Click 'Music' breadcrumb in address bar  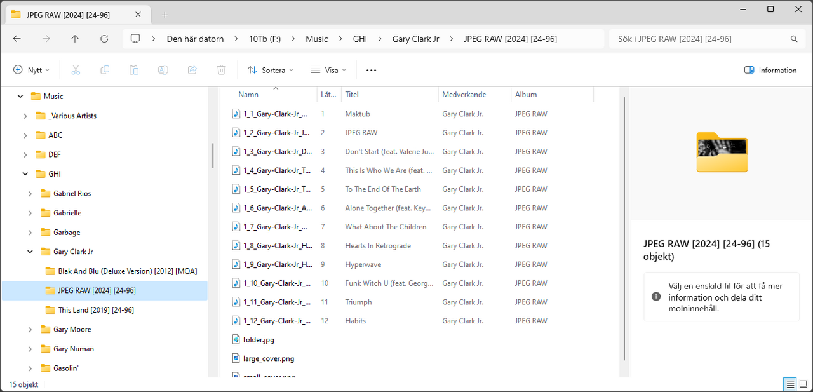[317, 39]
